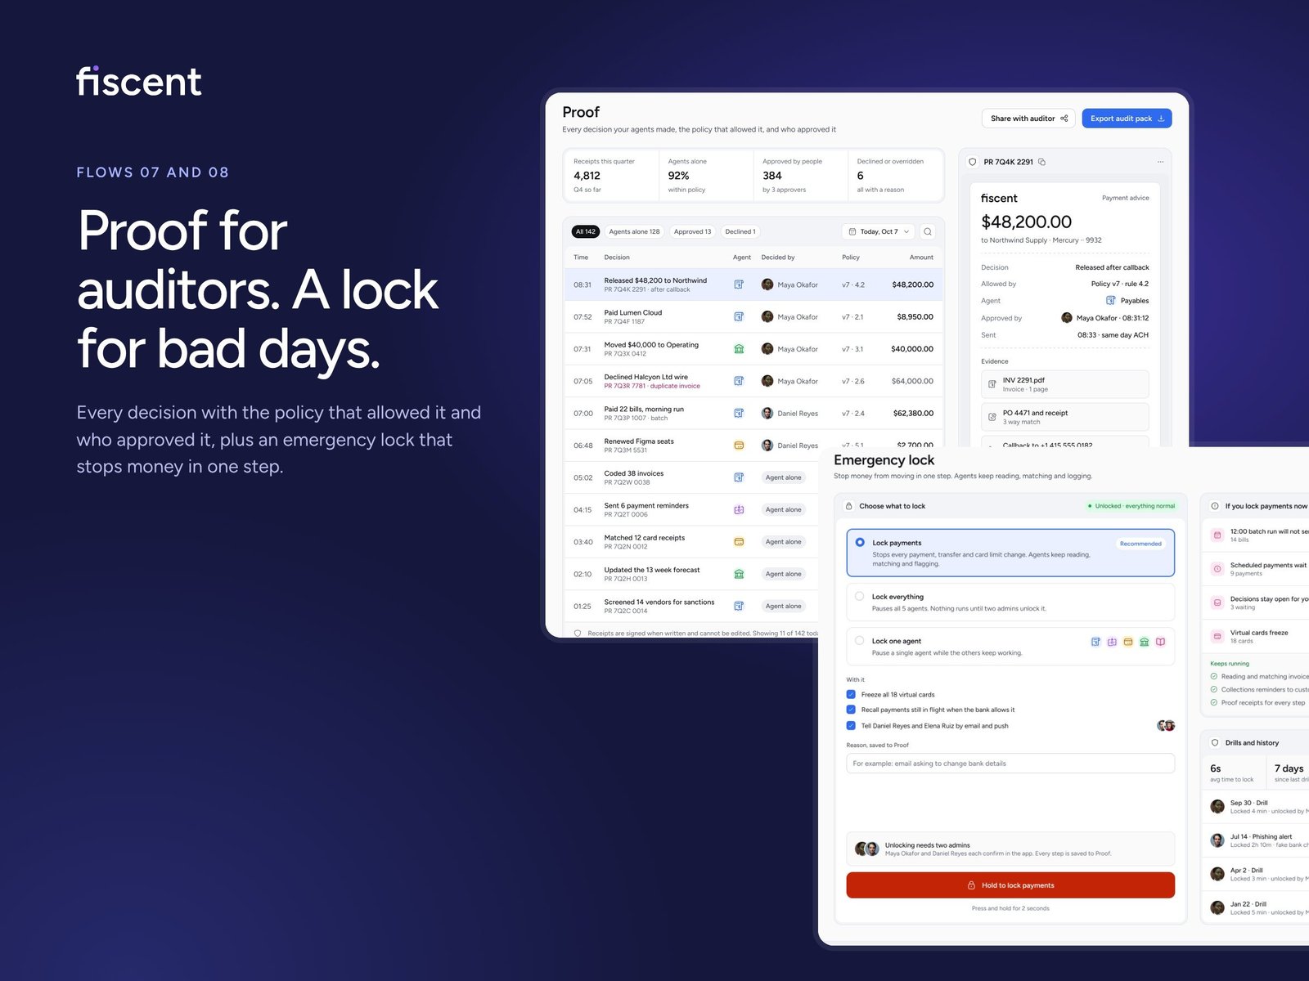This screenshot has width=1309, height=981.
Task: Pick the pink book agent in Lock one agent
Action: tap(1160, 642)
